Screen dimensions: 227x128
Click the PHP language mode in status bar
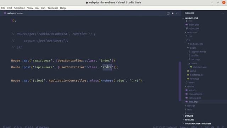coord(206,127)
